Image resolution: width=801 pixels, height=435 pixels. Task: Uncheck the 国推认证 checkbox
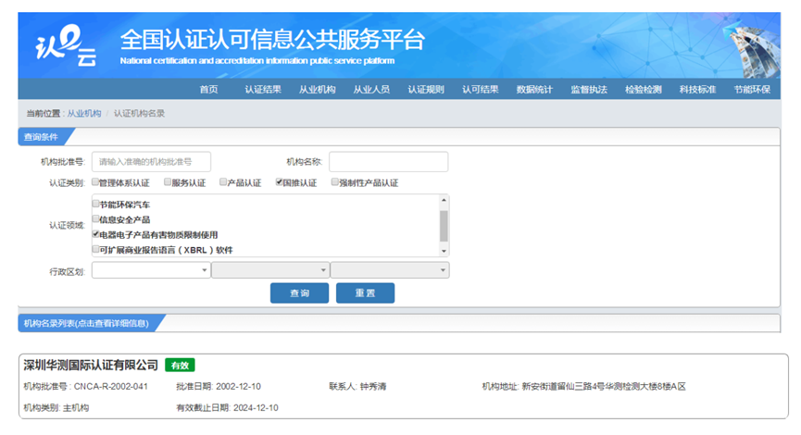coord(279,182)
